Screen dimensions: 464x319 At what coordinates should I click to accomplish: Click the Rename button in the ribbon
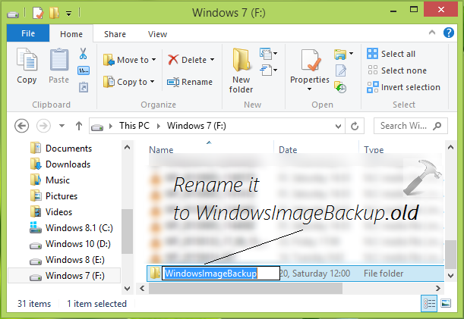click(190, 82)
